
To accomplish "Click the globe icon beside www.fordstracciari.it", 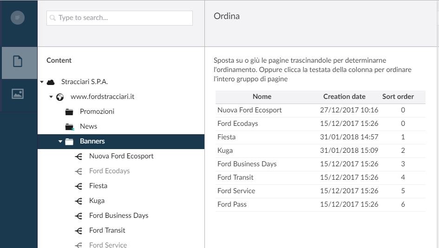I will tap(60, 97).
